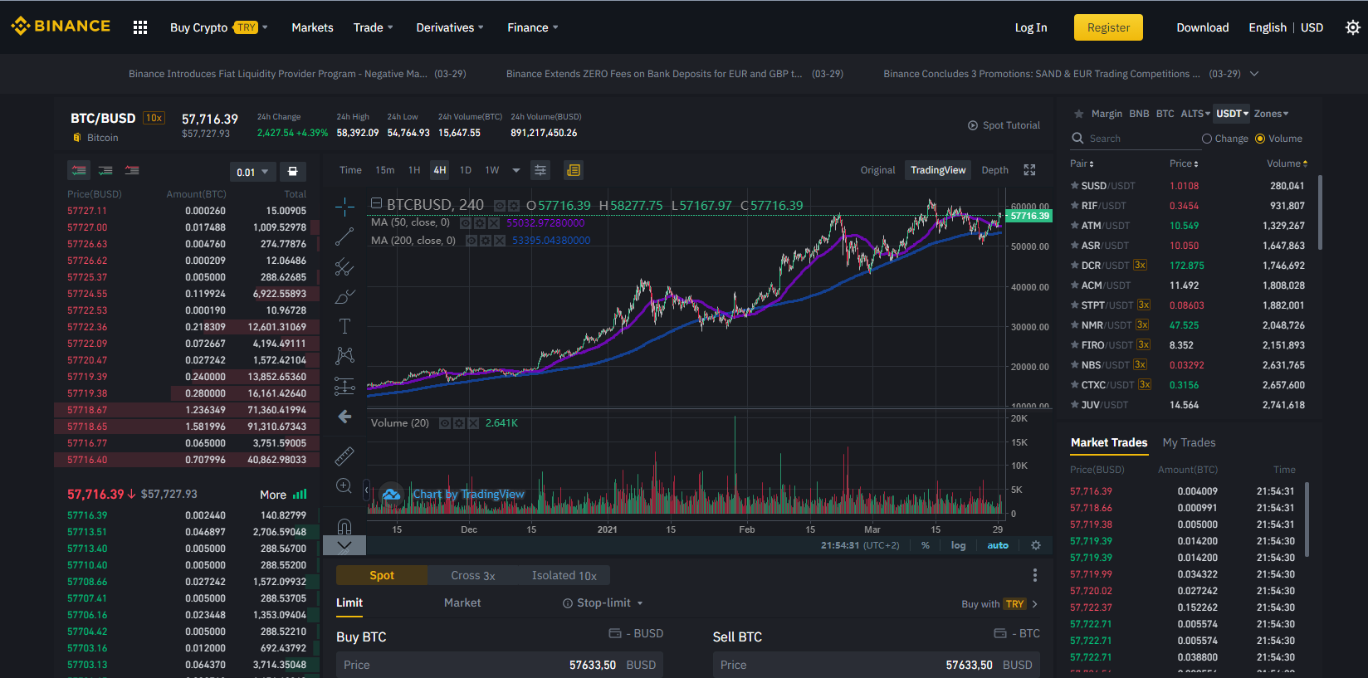Click the zoom in magnifier tool
1368x678 pixels.
(344, 486)
